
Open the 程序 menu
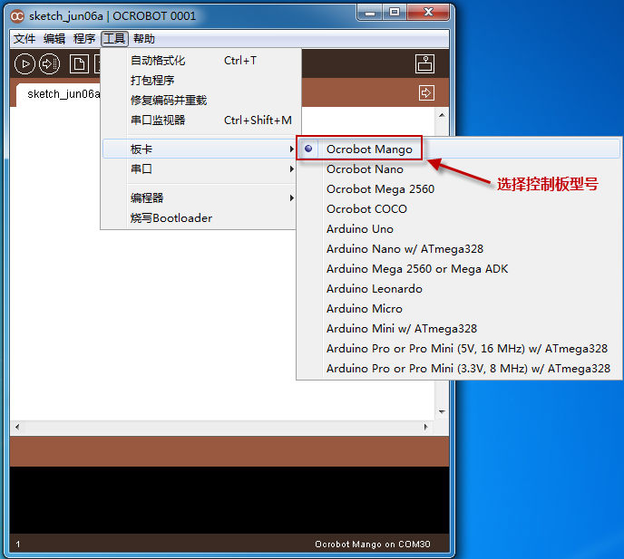coord(84,39)
